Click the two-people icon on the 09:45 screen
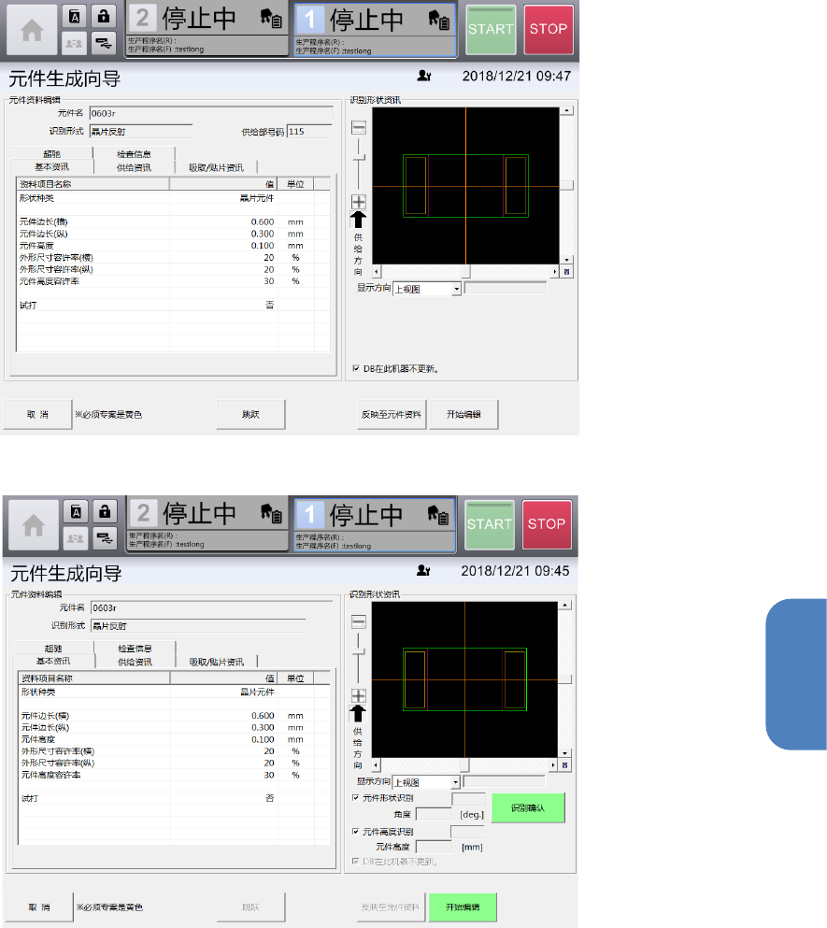Viewport: 827px width, 928px height. pos(76,538)
